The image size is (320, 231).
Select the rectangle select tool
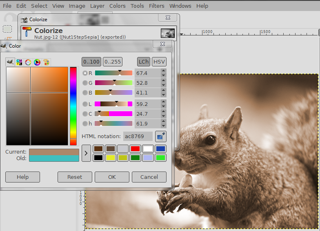pos(7,29)
